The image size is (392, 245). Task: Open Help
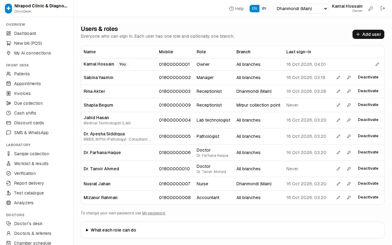click(236, 9)
